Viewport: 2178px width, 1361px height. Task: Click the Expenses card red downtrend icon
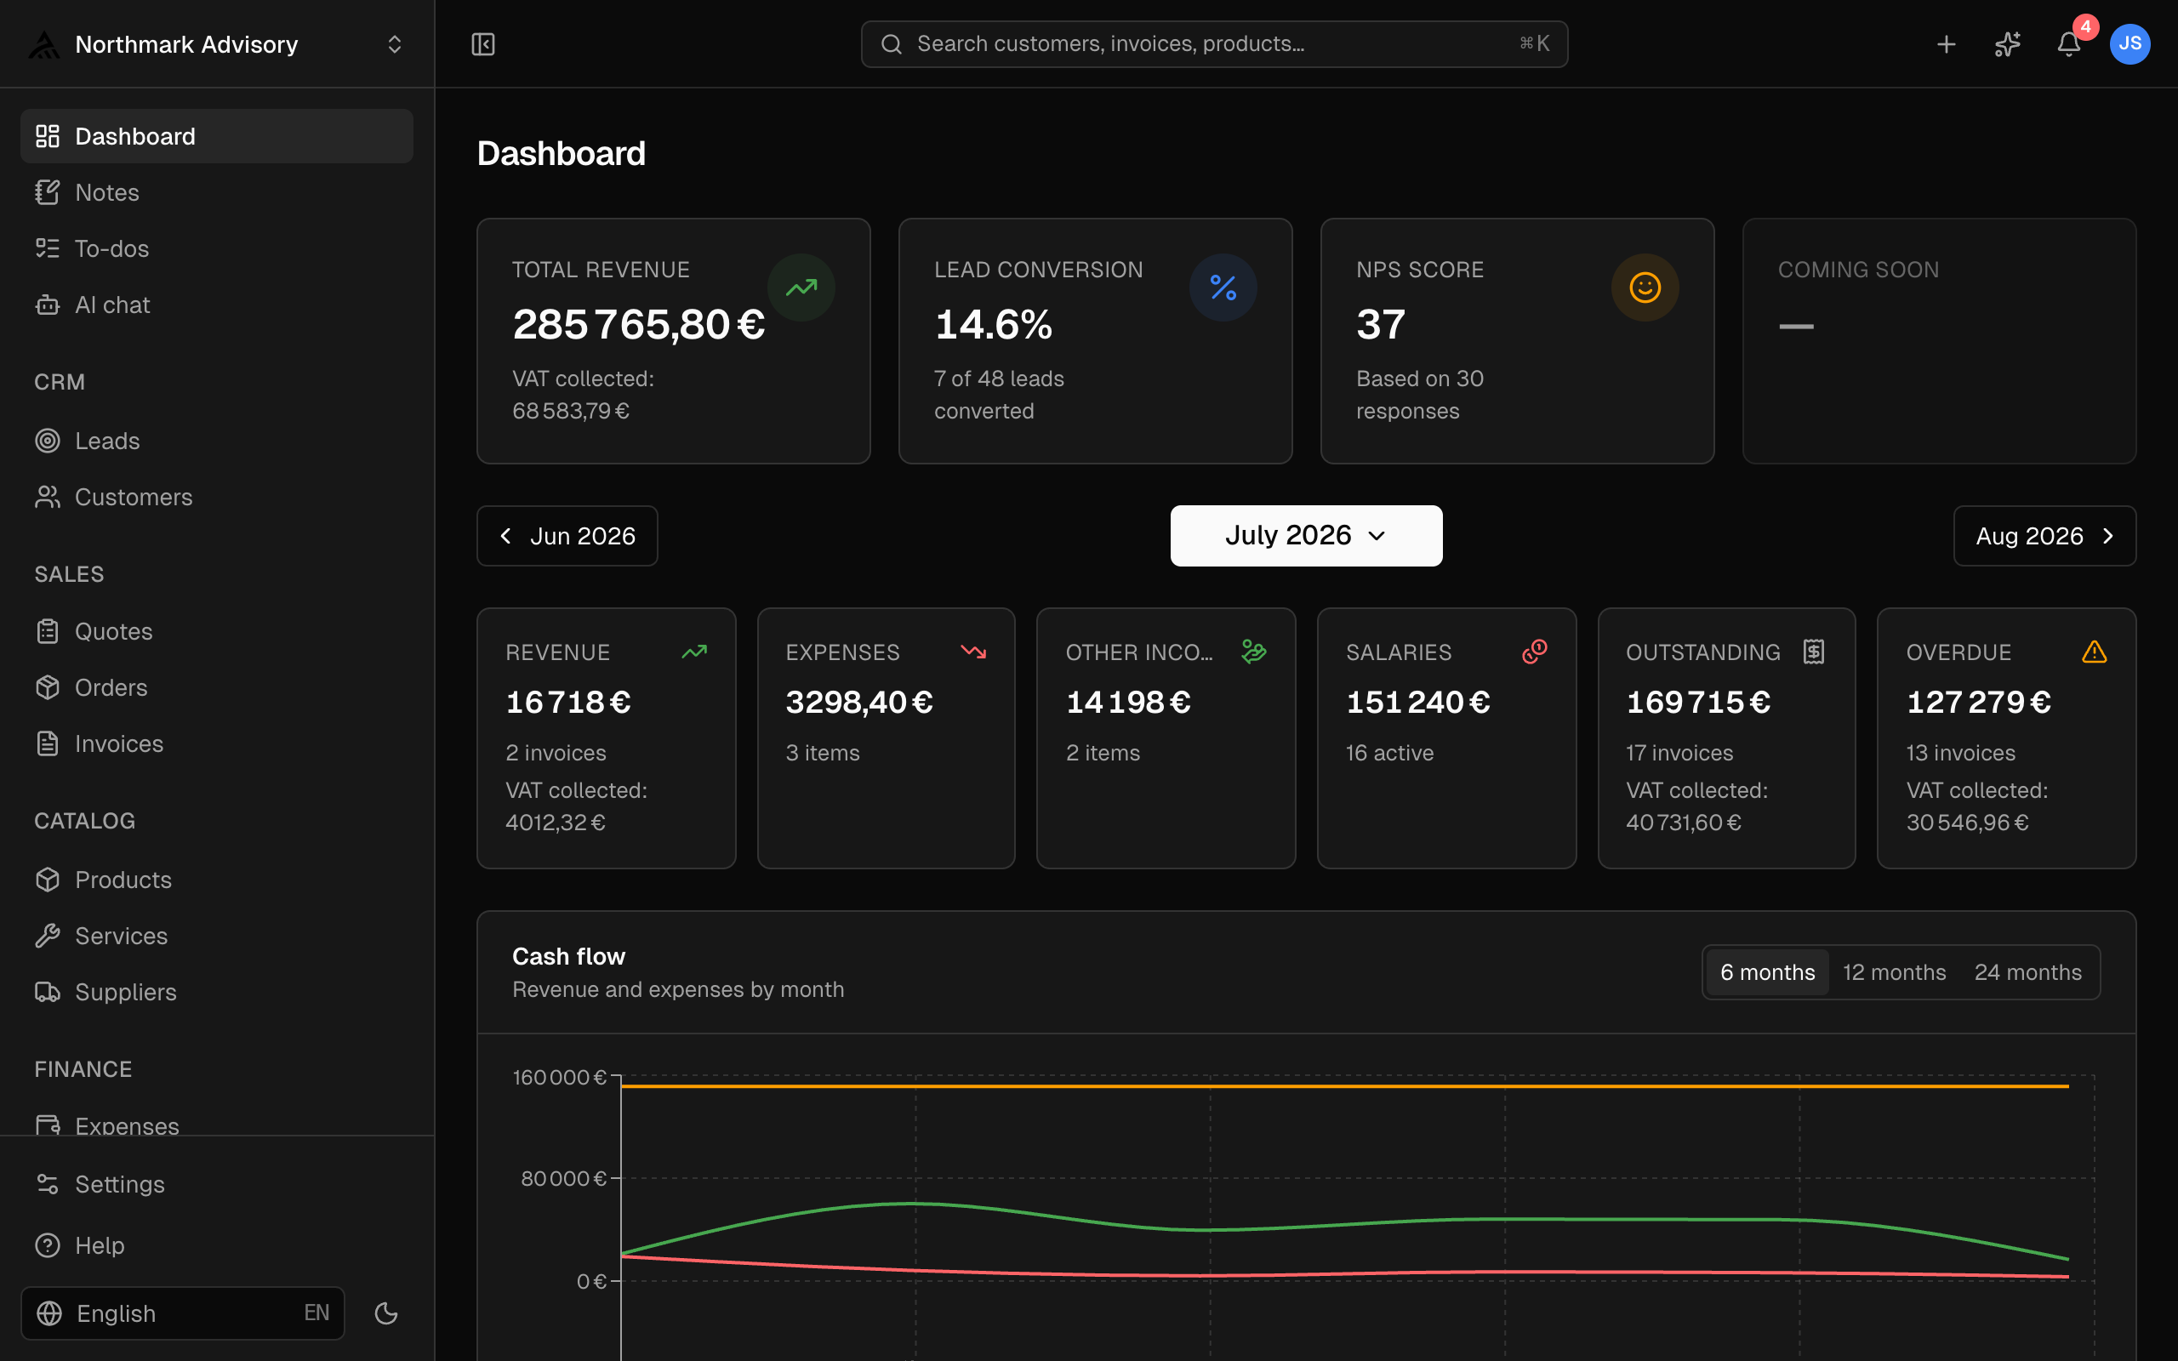[974, 652]
